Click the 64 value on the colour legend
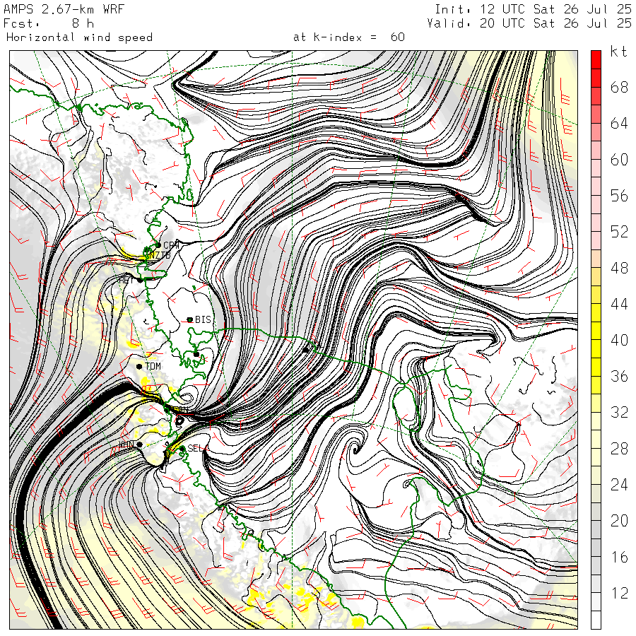Viewport: 636px width, 636px height. [x=619, y=123]
